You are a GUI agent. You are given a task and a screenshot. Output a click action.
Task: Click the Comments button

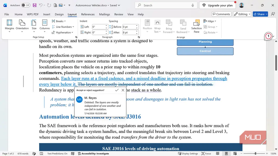222,14
